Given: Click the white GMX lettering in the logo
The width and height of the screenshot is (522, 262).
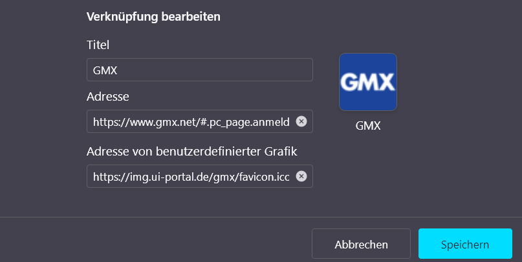Looking at the screenshot, I should [x=367, y=83].
